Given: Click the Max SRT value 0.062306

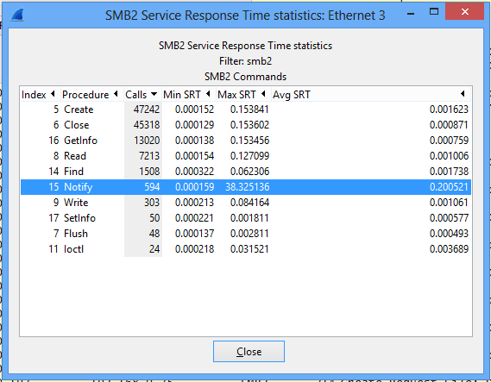Looking at the screenshot, I should click(249, 172).
